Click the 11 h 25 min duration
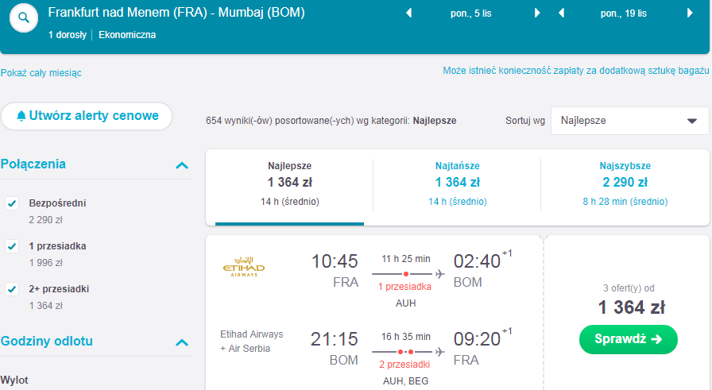 [405, 259]
